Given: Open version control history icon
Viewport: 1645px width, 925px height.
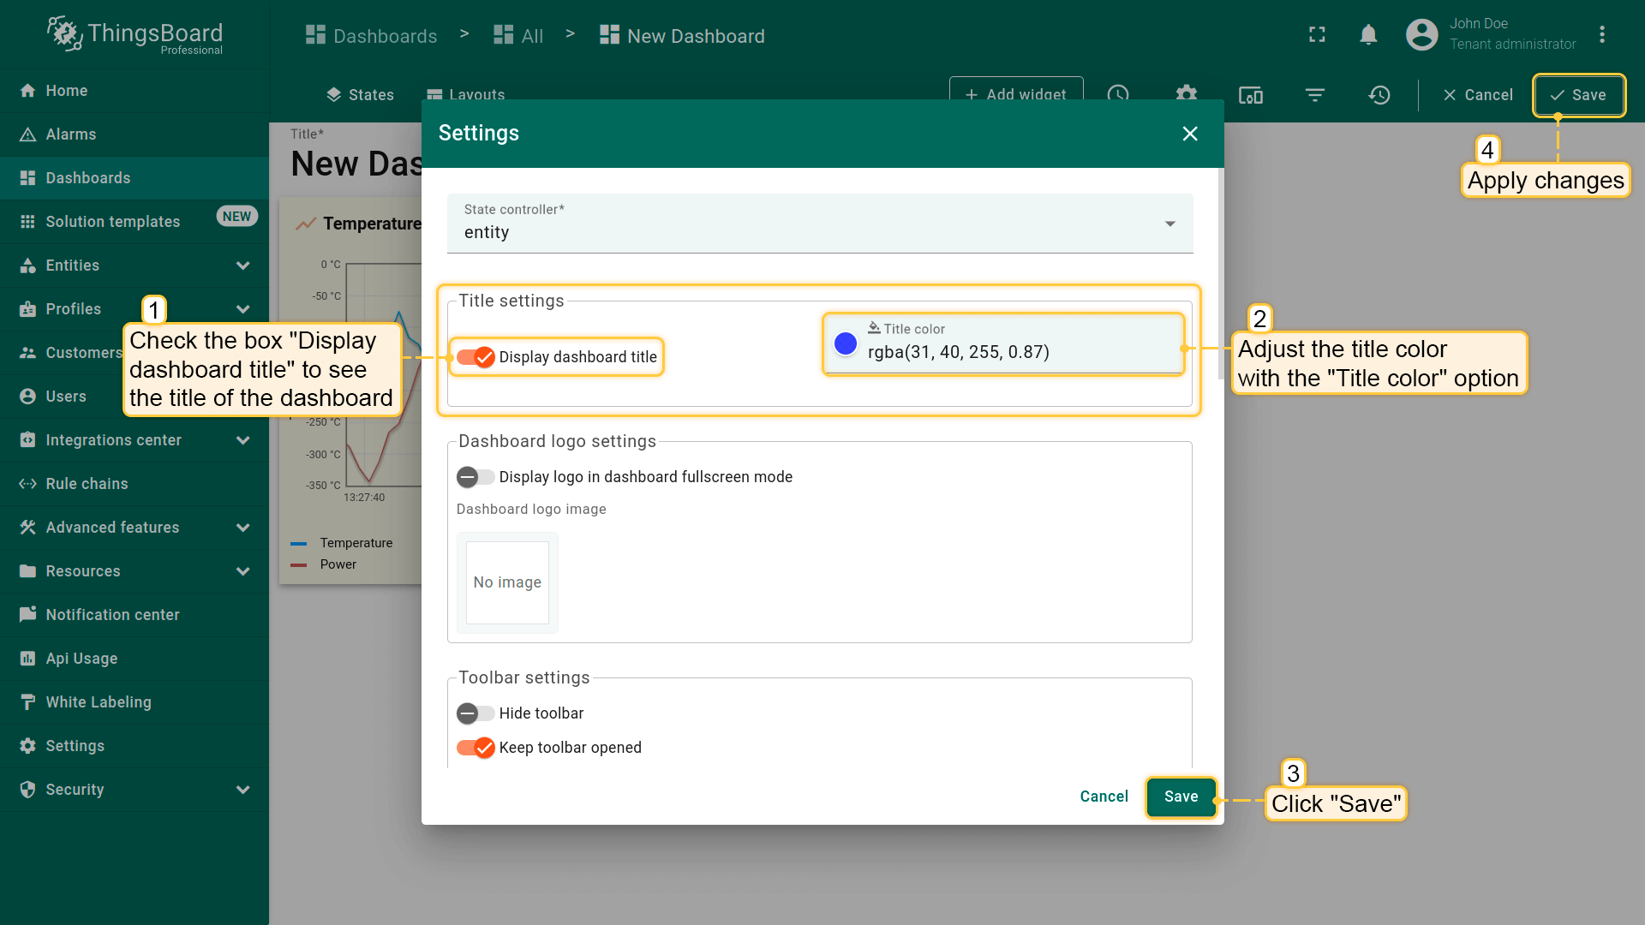Looking at the screenshot, I should tap(1379, 95).
